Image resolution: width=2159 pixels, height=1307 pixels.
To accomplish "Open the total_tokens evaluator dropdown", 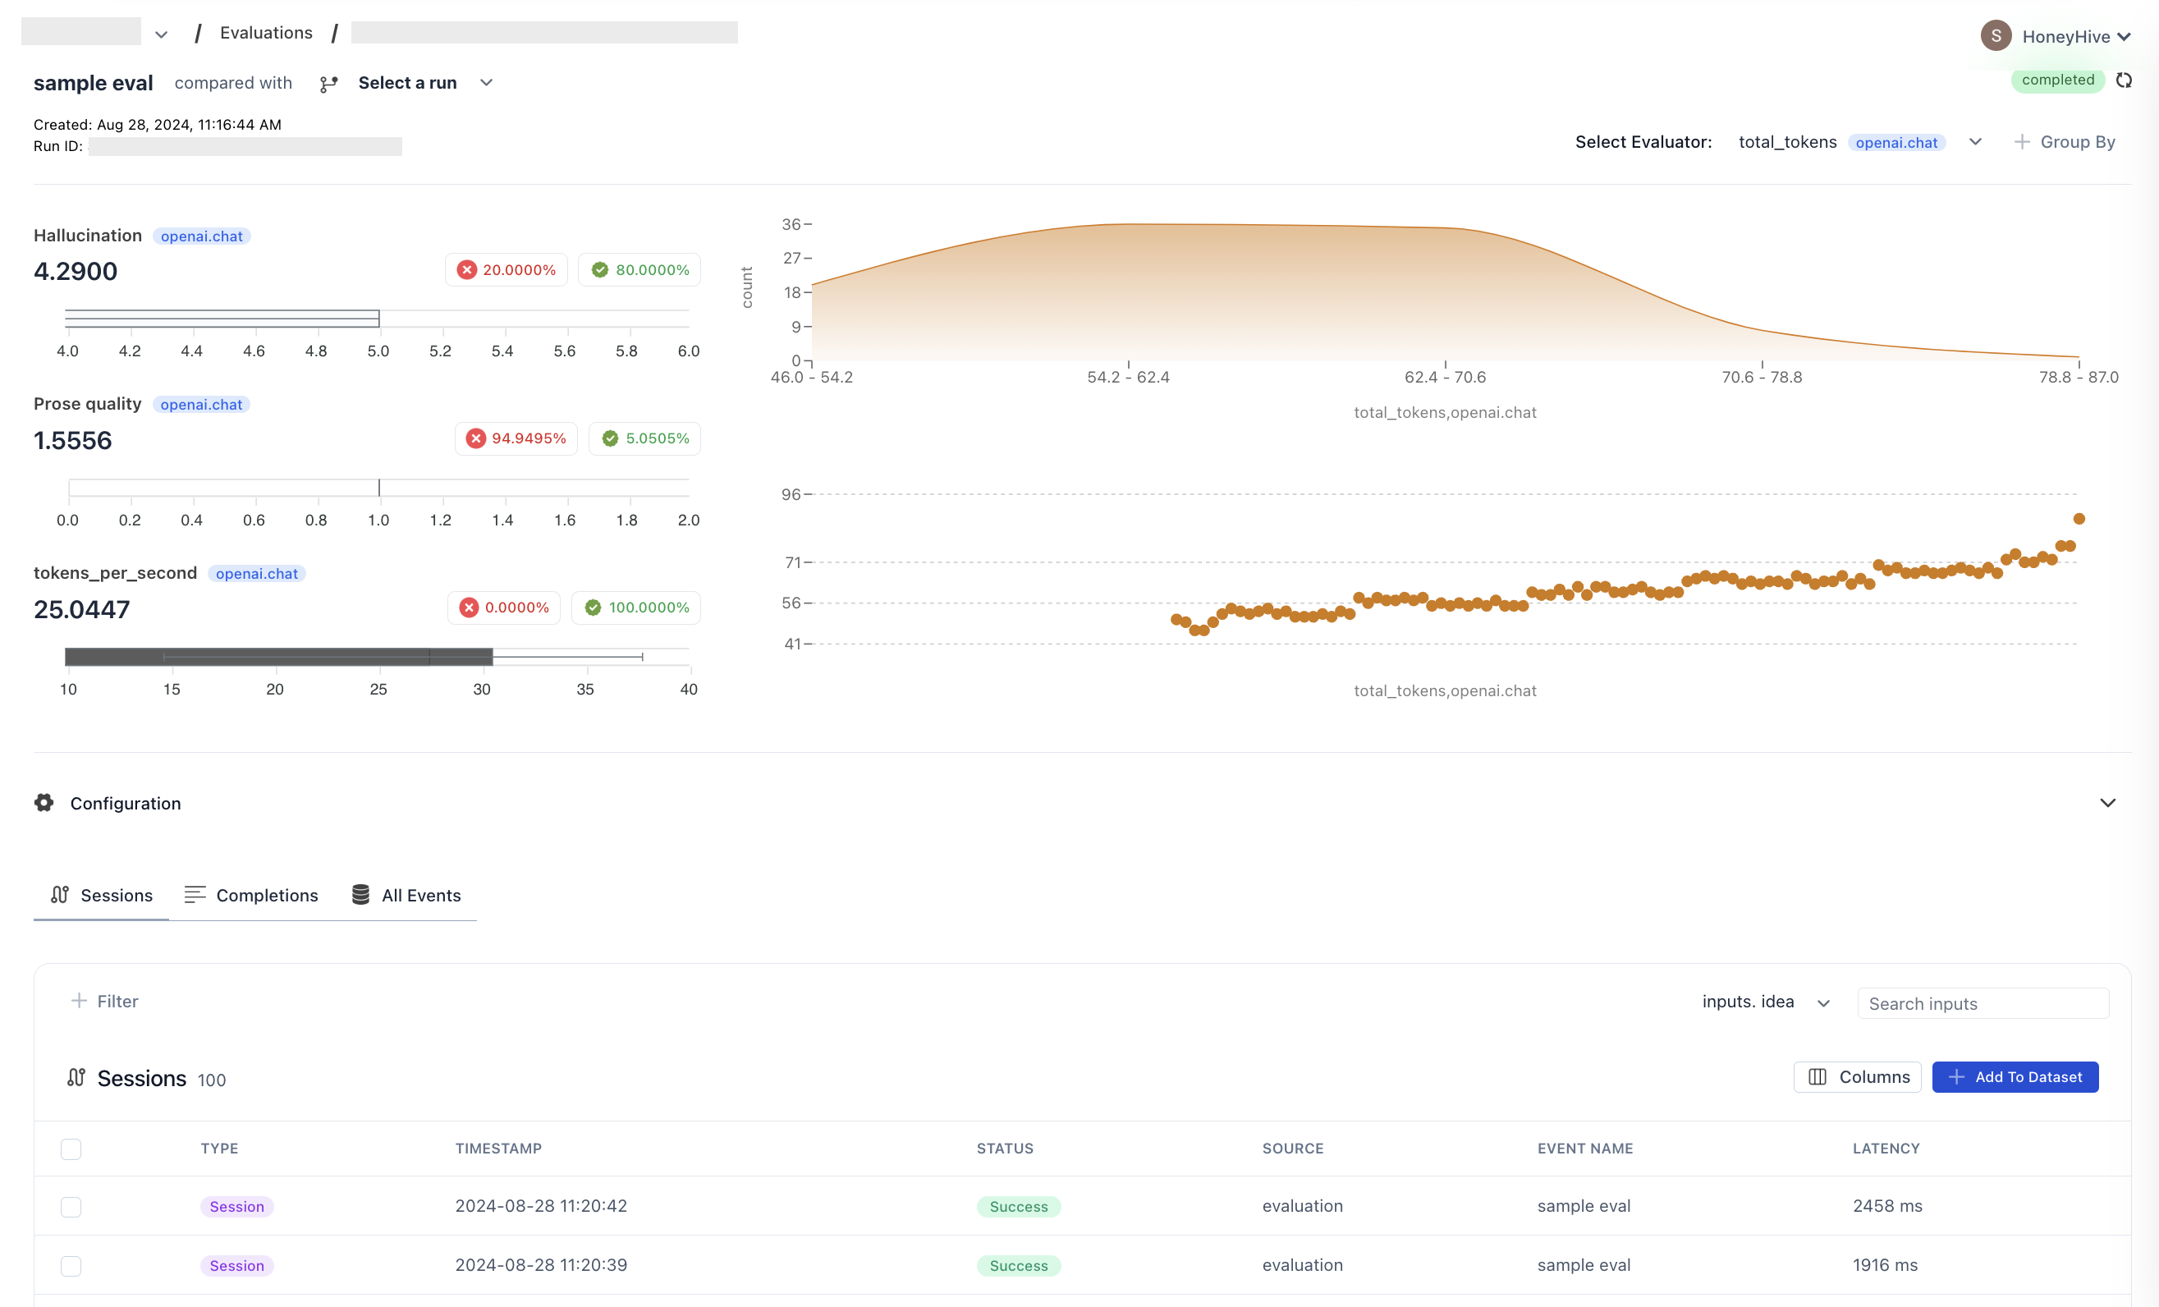I will (1975, 142).
